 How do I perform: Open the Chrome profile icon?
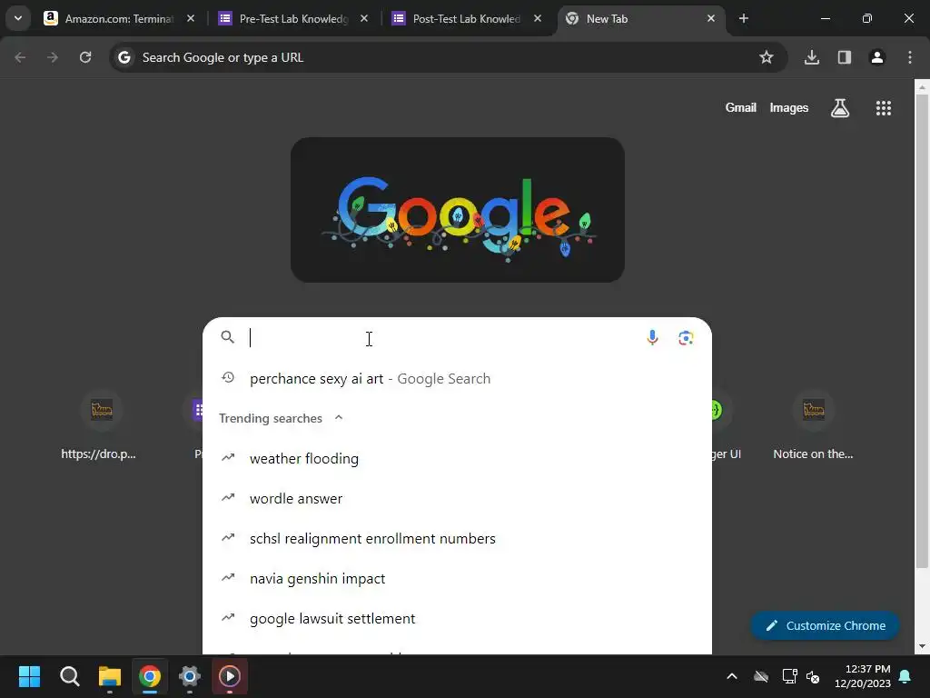click(x=877, y=57)
